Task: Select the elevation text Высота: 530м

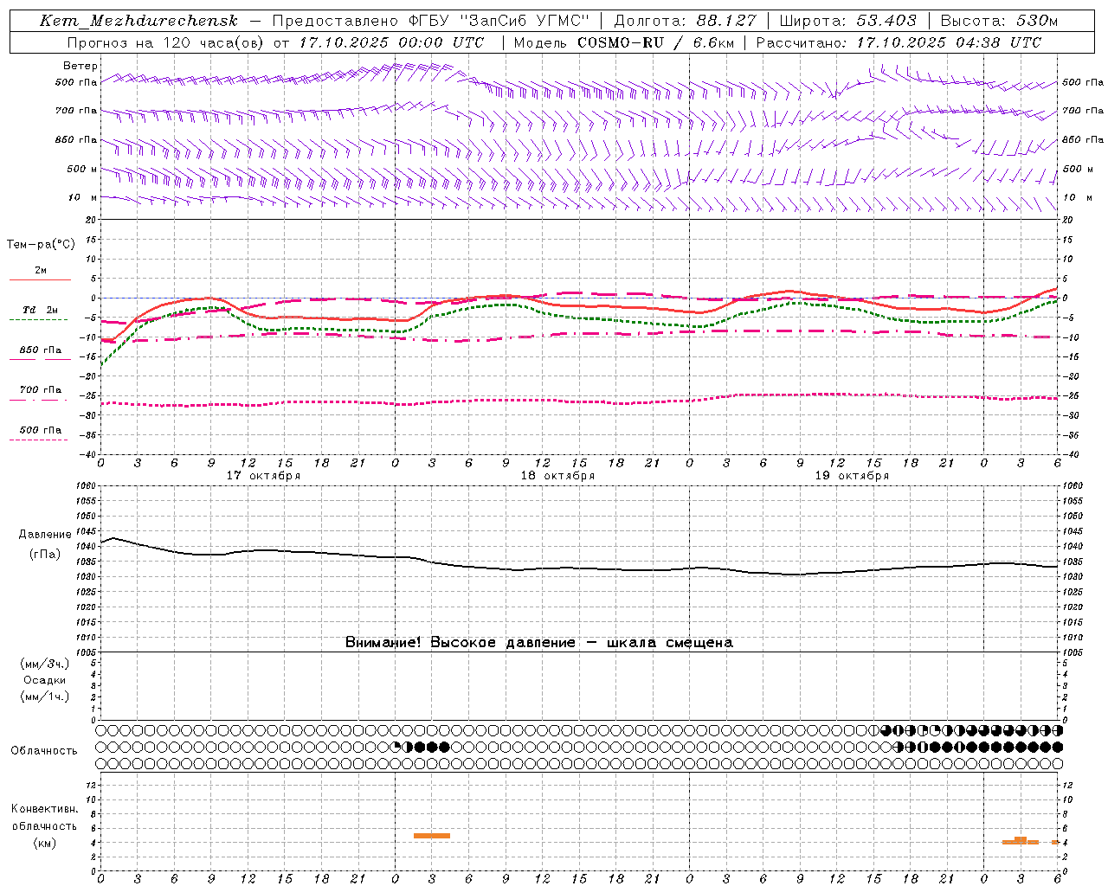Action: coord(999,21)
